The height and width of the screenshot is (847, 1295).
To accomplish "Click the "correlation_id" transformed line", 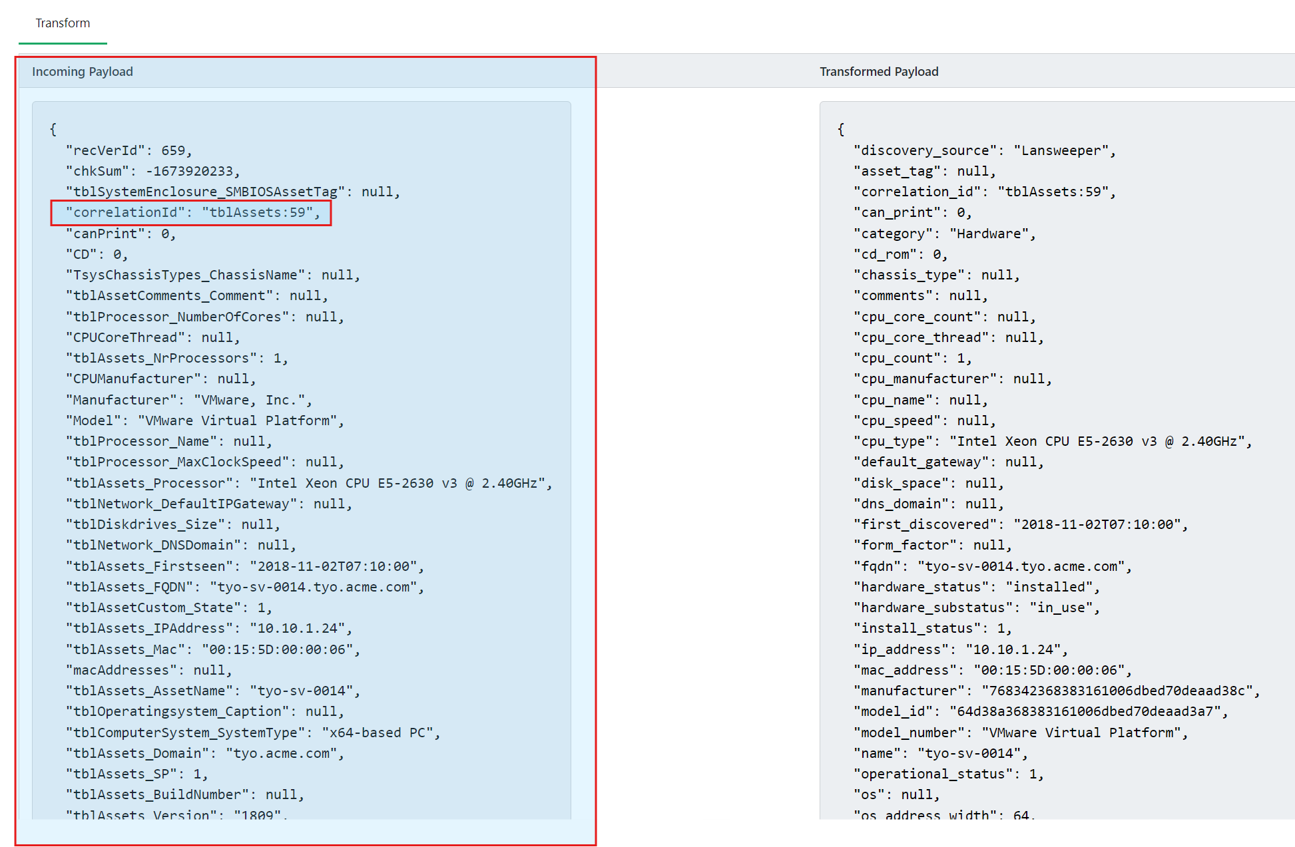I will point(985,192).
